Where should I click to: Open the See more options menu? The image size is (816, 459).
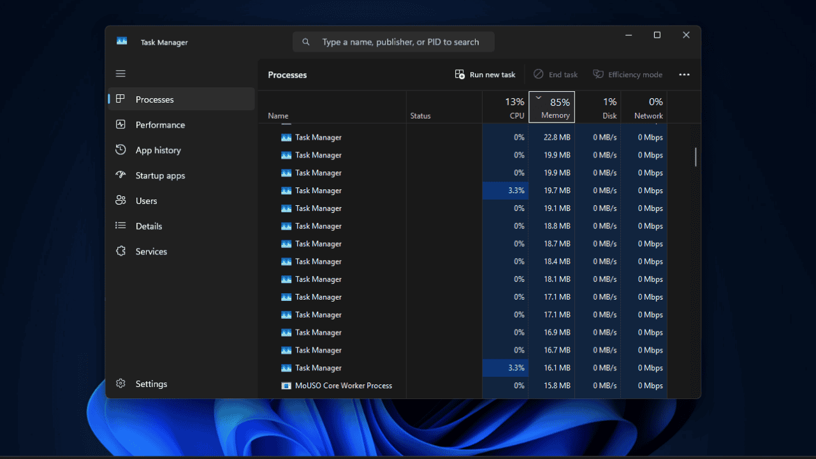pyautogui.click(x=684, y=75)
